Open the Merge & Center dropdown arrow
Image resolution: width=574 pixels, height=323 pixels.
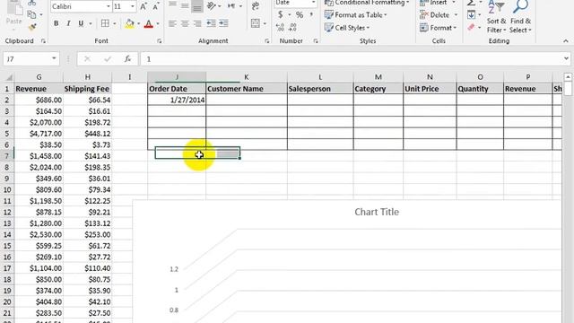(x=265, y=24)
